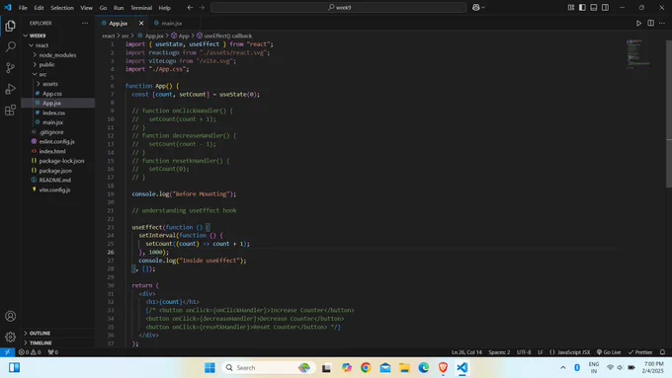
Task: Close the App.jsx tab
Action: 141,23
